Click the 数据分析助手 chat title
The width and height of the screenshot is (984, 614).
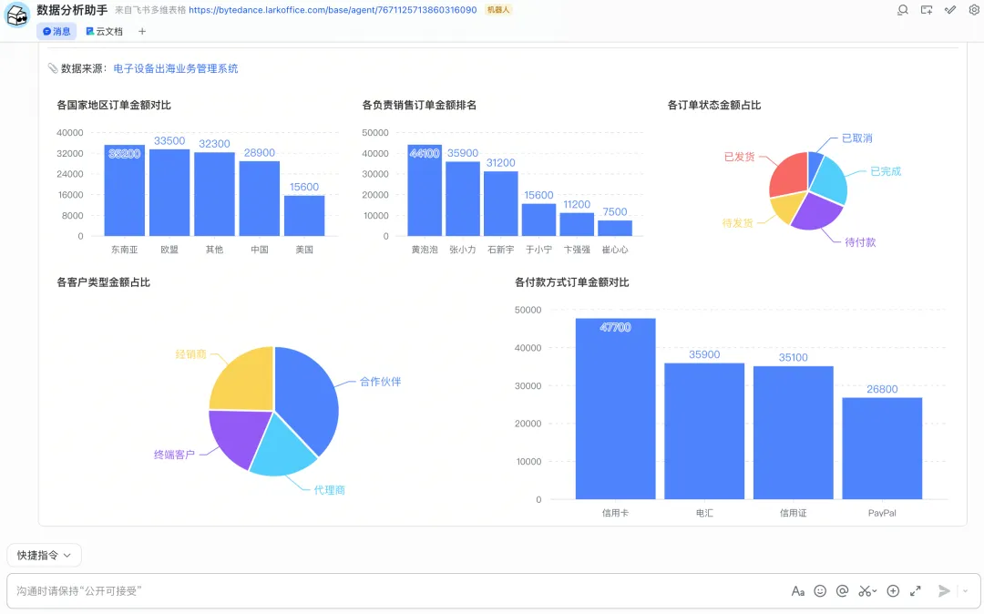(x=72, y=10)
